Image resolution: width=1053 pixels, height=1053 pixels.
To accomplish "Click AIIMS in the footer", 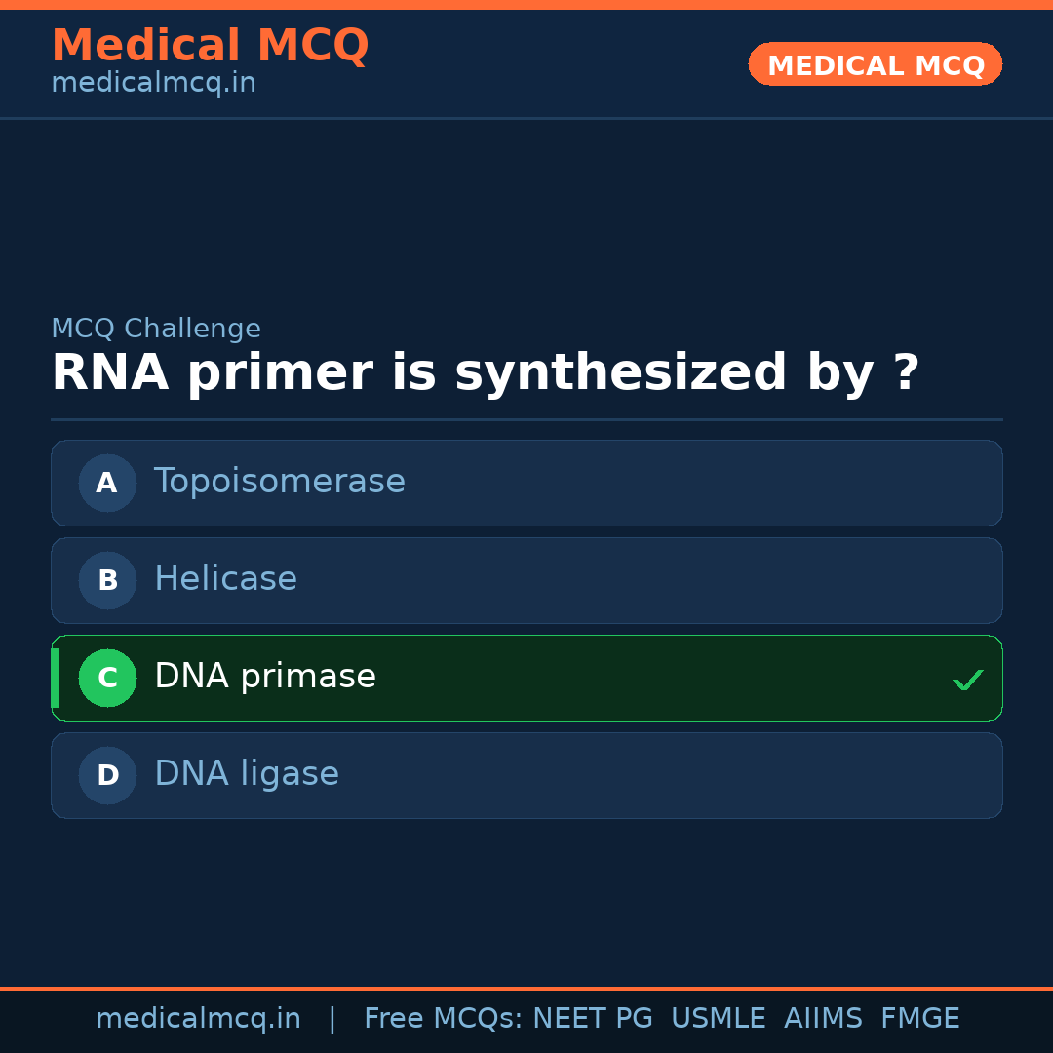I will pos(823,1019).
